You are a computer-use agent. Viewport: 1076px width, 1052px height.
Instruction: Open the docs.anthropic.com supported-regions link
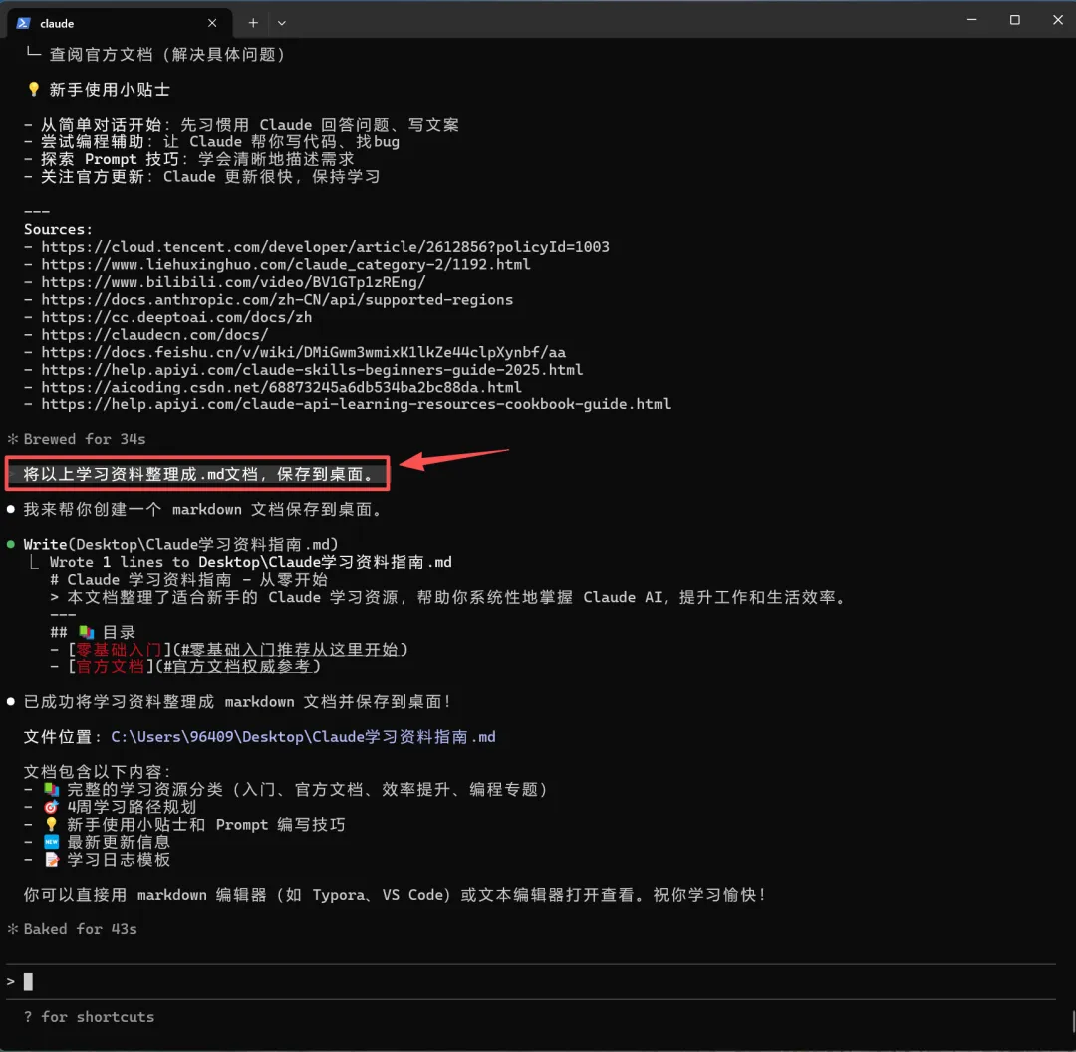coord(277,299)
